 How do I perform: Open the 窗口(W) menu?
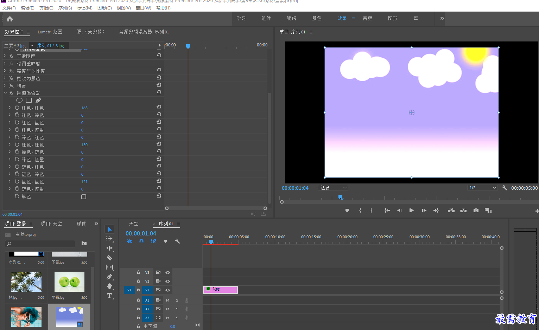pyautogui.click(x=143, y=8)
